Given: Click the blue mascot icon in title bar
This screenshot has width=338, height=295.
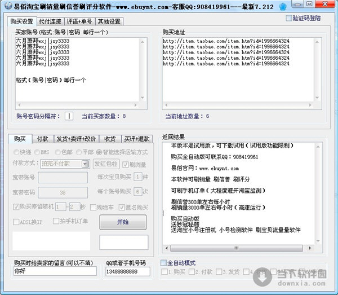Looking at the screenshot, I should (283, 6).
